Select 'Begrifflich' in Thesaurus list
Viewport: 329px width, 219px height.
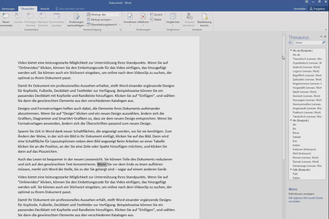coord(307,75)
